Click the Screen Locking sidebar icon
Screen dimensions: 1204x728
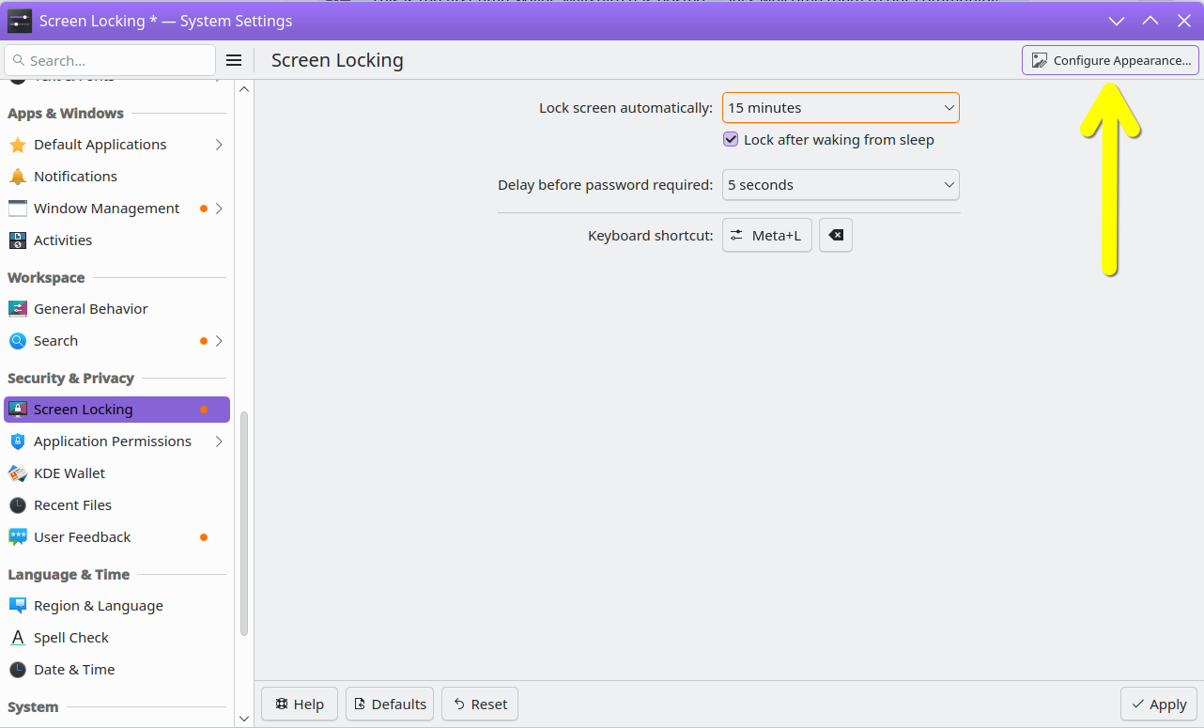point(18,410)
